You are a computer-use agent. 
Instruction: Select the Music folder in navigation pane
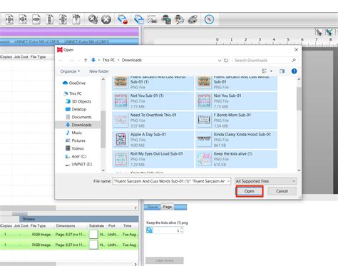coord(73,133)
